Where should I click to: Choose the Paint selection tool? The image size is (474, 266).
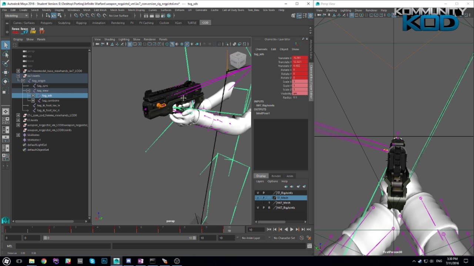(6, 63)
